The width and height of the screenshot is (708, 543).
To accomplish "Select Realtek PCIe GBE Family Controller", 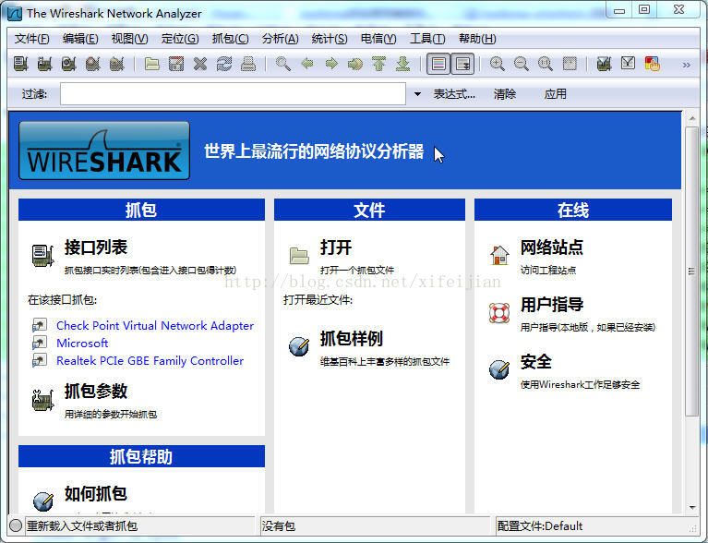I will click(150, 361).
